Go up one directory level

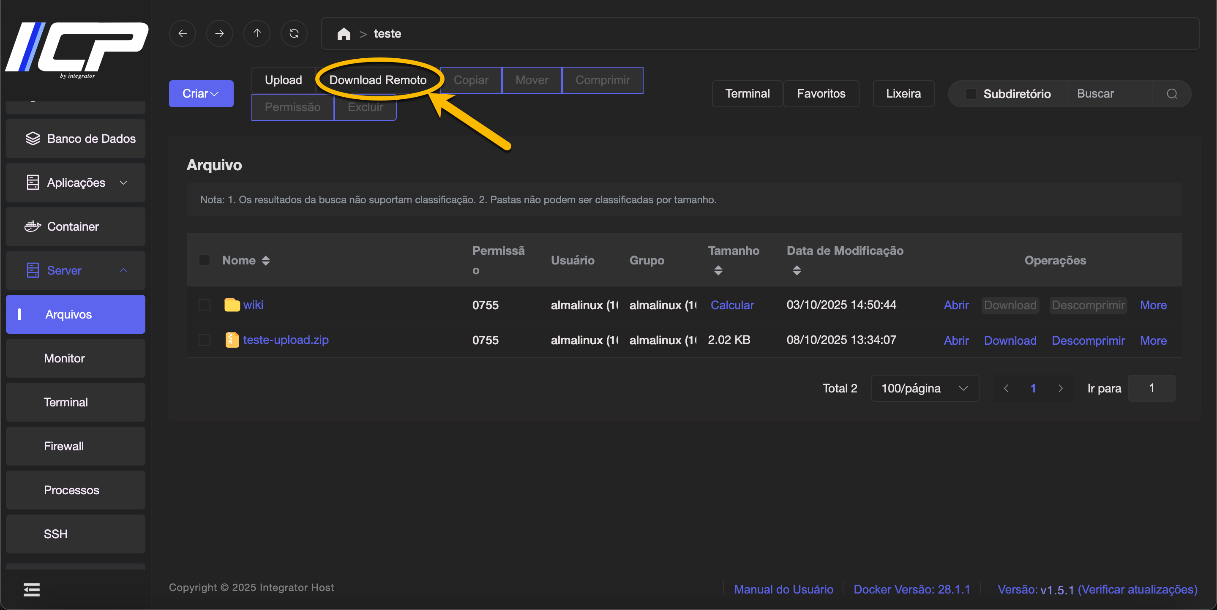pyautogui.click(x=256, y=33)
